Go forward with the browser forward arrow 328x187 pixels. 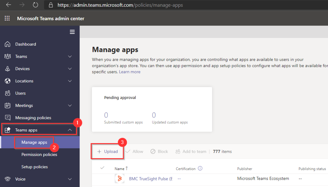(22, 5)
